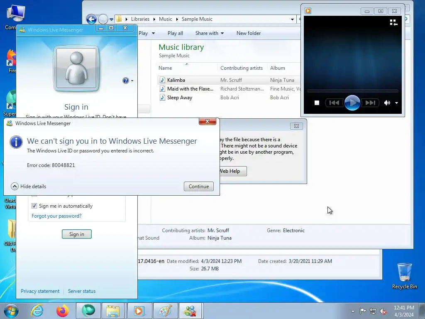Sort by the Album column header
The width and height of the screenshot is (425, 319).
[x=284, y=68]
